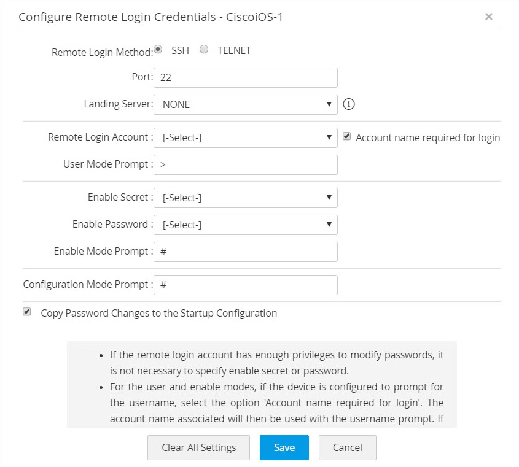Open the Landing Server dropdown
The height and width of the screenshot is (467, 519).
(x=245, y=104)
